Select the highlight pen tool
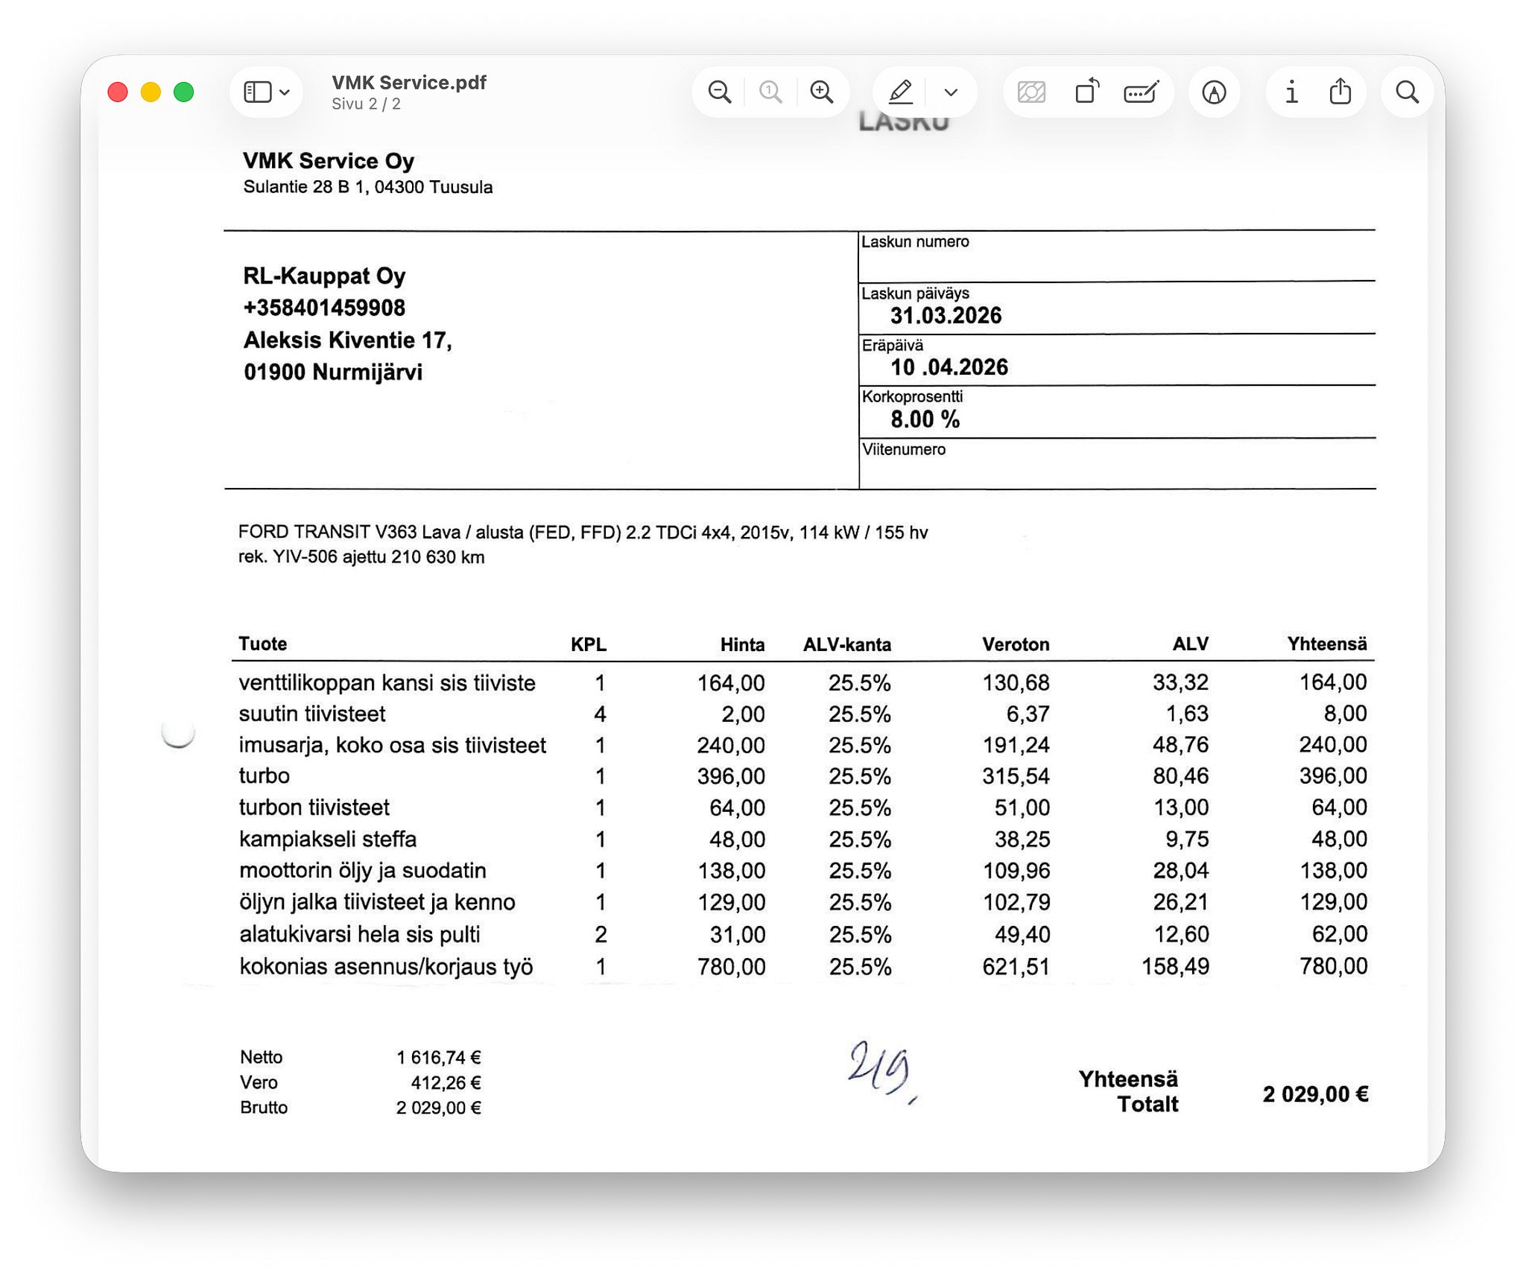 [x=901, y=92]
